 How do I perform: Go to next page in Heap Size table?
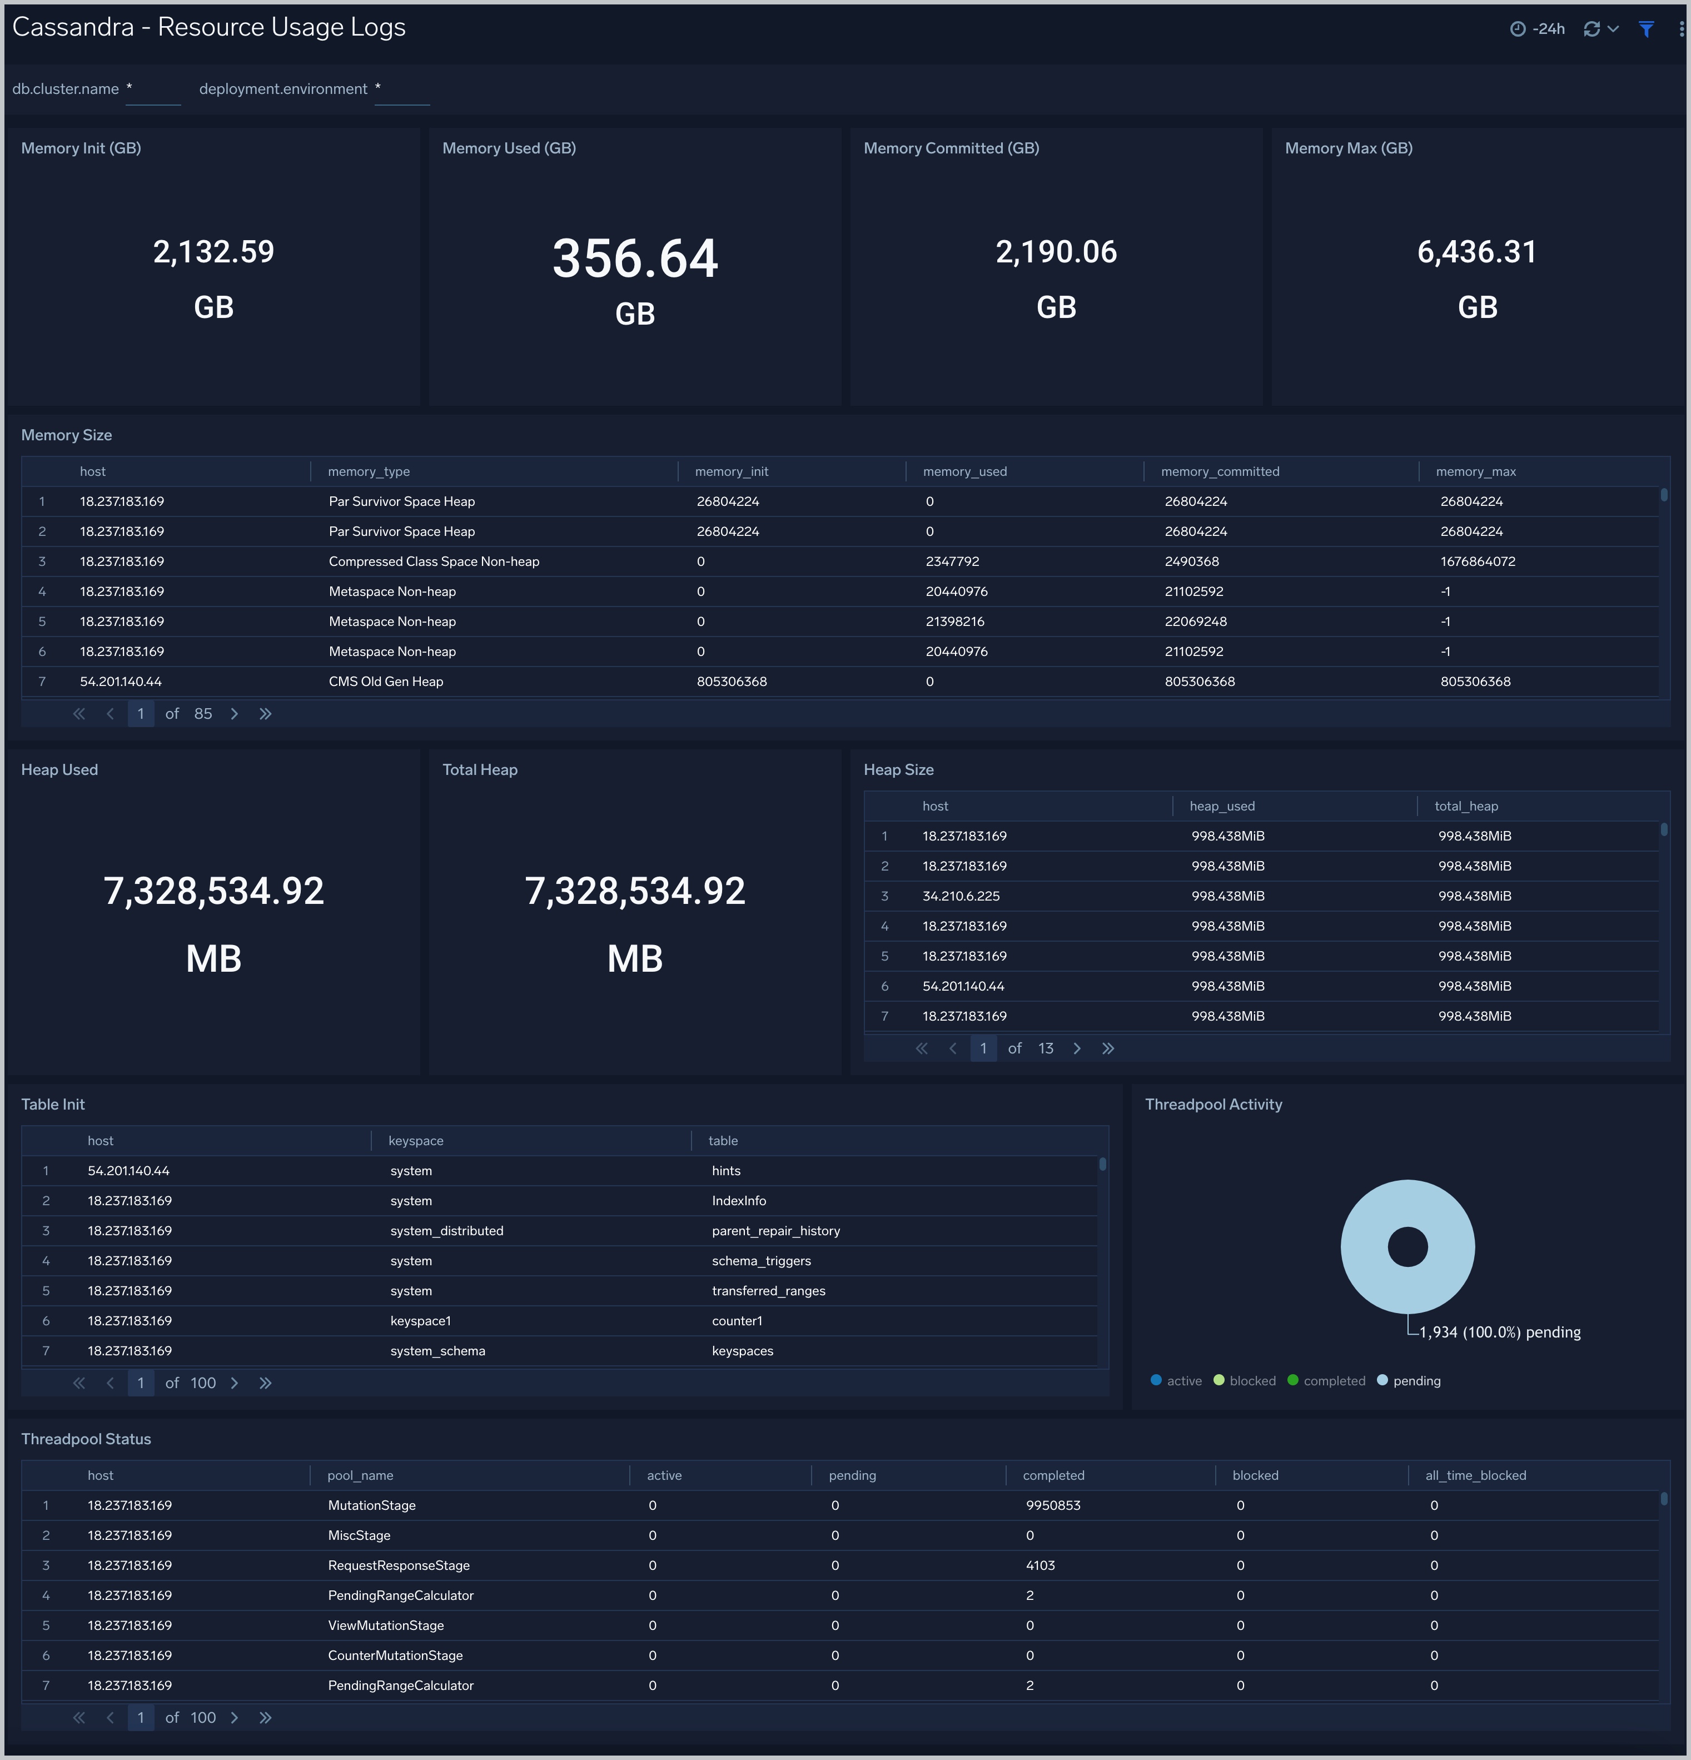point(1077,1049)
